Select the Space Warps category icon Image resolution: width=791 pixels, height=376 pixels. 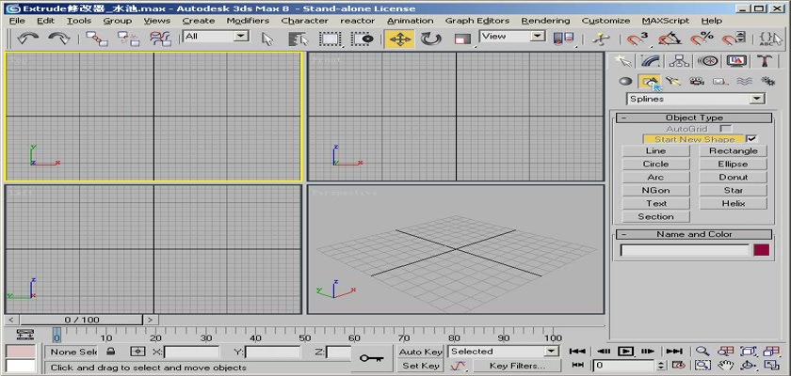point(744,81)
